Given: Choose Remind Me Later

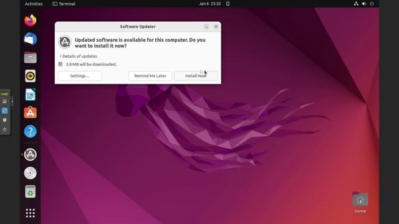Looking at the screenshot, I should [x=150, y=76].
